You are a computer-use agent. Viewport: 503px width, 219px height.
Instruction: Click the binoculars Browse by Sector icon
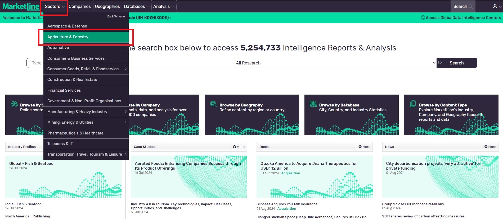14,104
